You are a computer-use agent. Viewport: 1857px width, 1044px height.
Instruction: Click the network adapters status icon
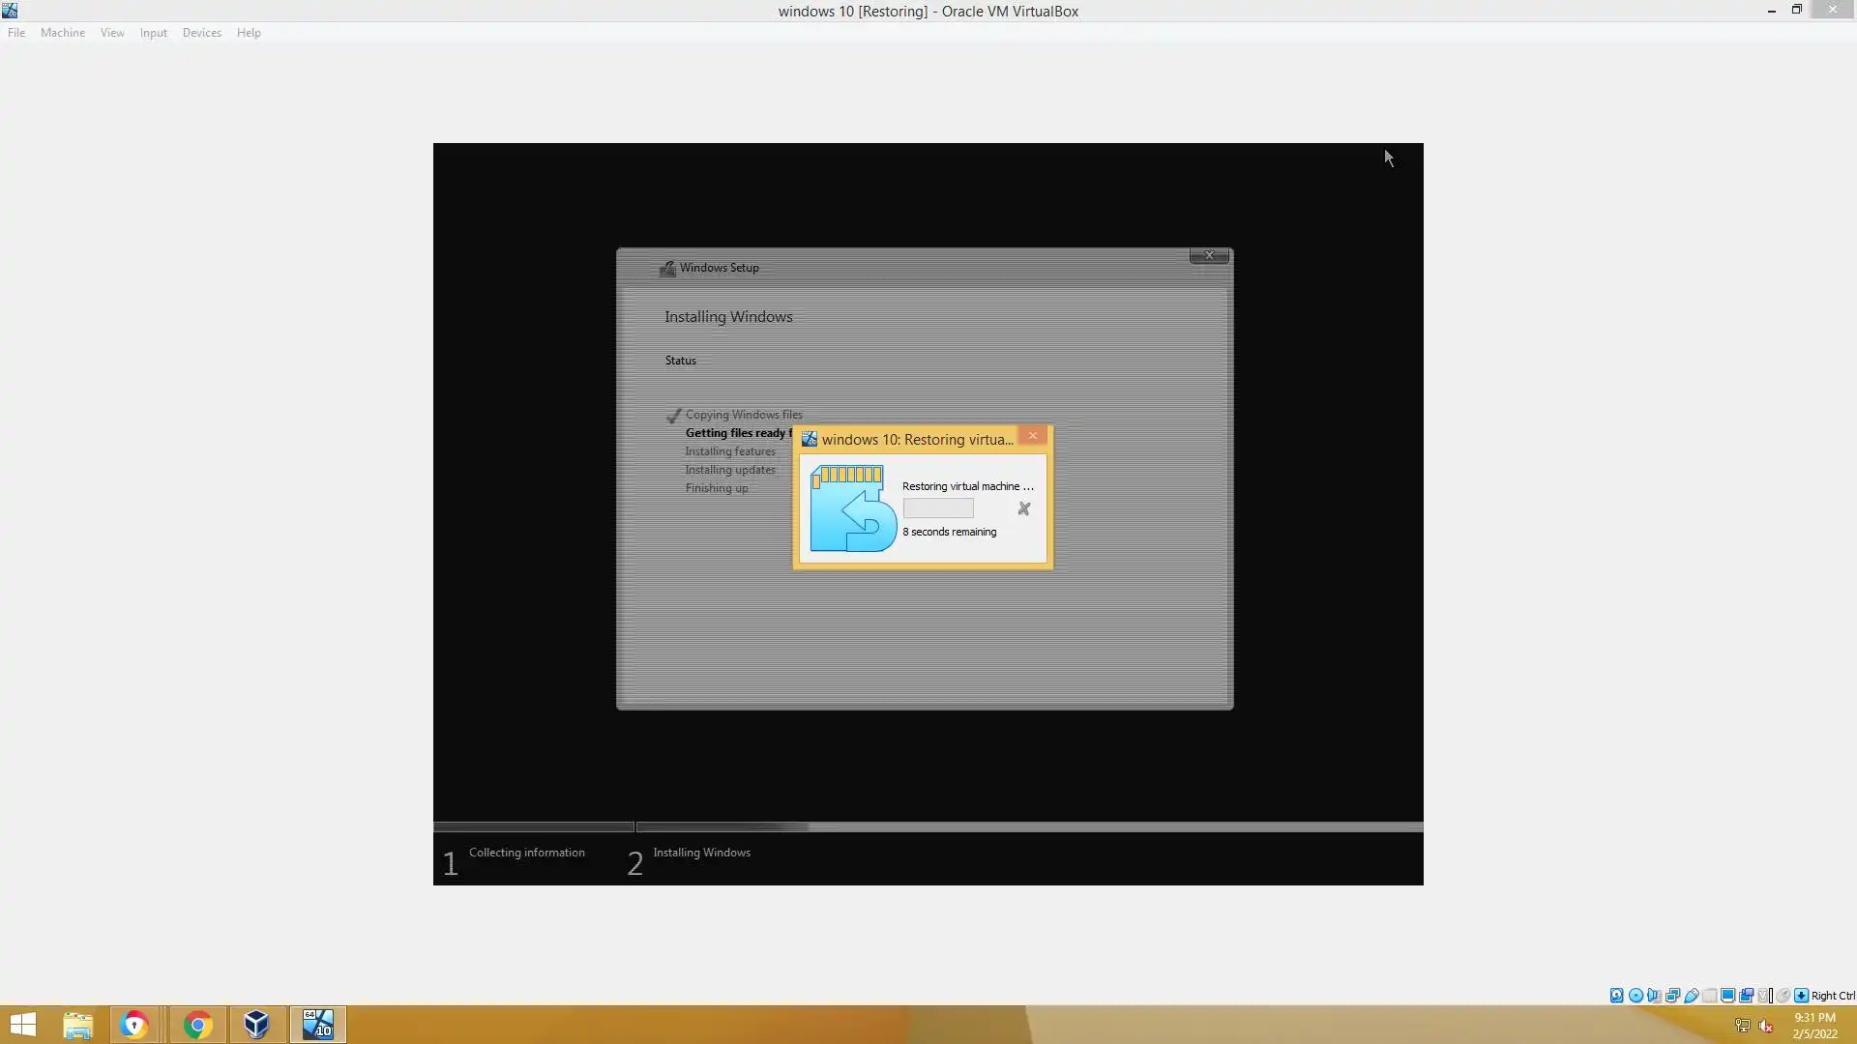pyautogui.click(x=1672, y=996)
